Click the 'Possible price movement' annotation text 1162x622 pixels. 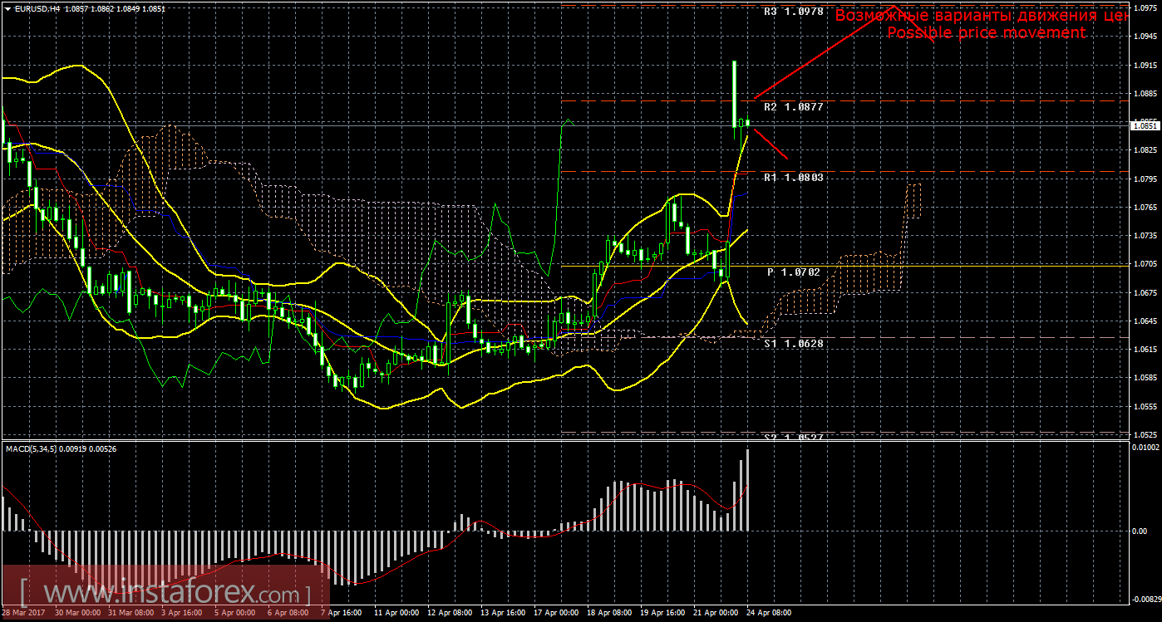click(987, 32)
